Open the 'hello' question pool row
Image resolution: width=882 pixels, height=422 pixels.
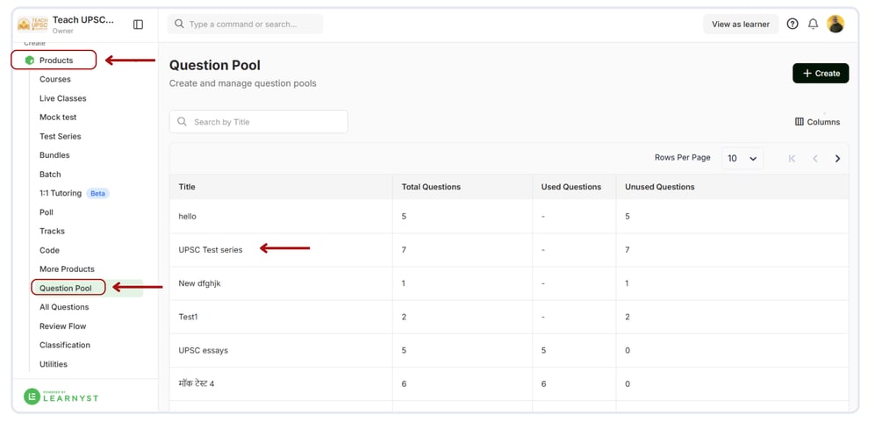point(509,217)
